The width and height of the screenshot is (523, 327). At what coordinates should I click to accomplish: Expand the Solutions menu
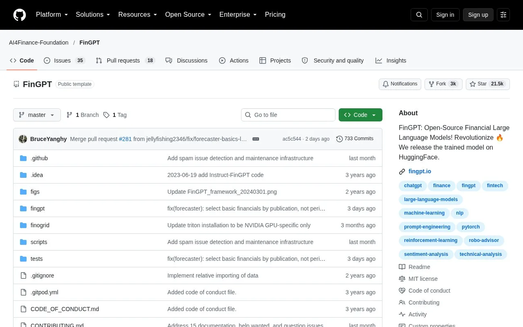tap(93, 15)
